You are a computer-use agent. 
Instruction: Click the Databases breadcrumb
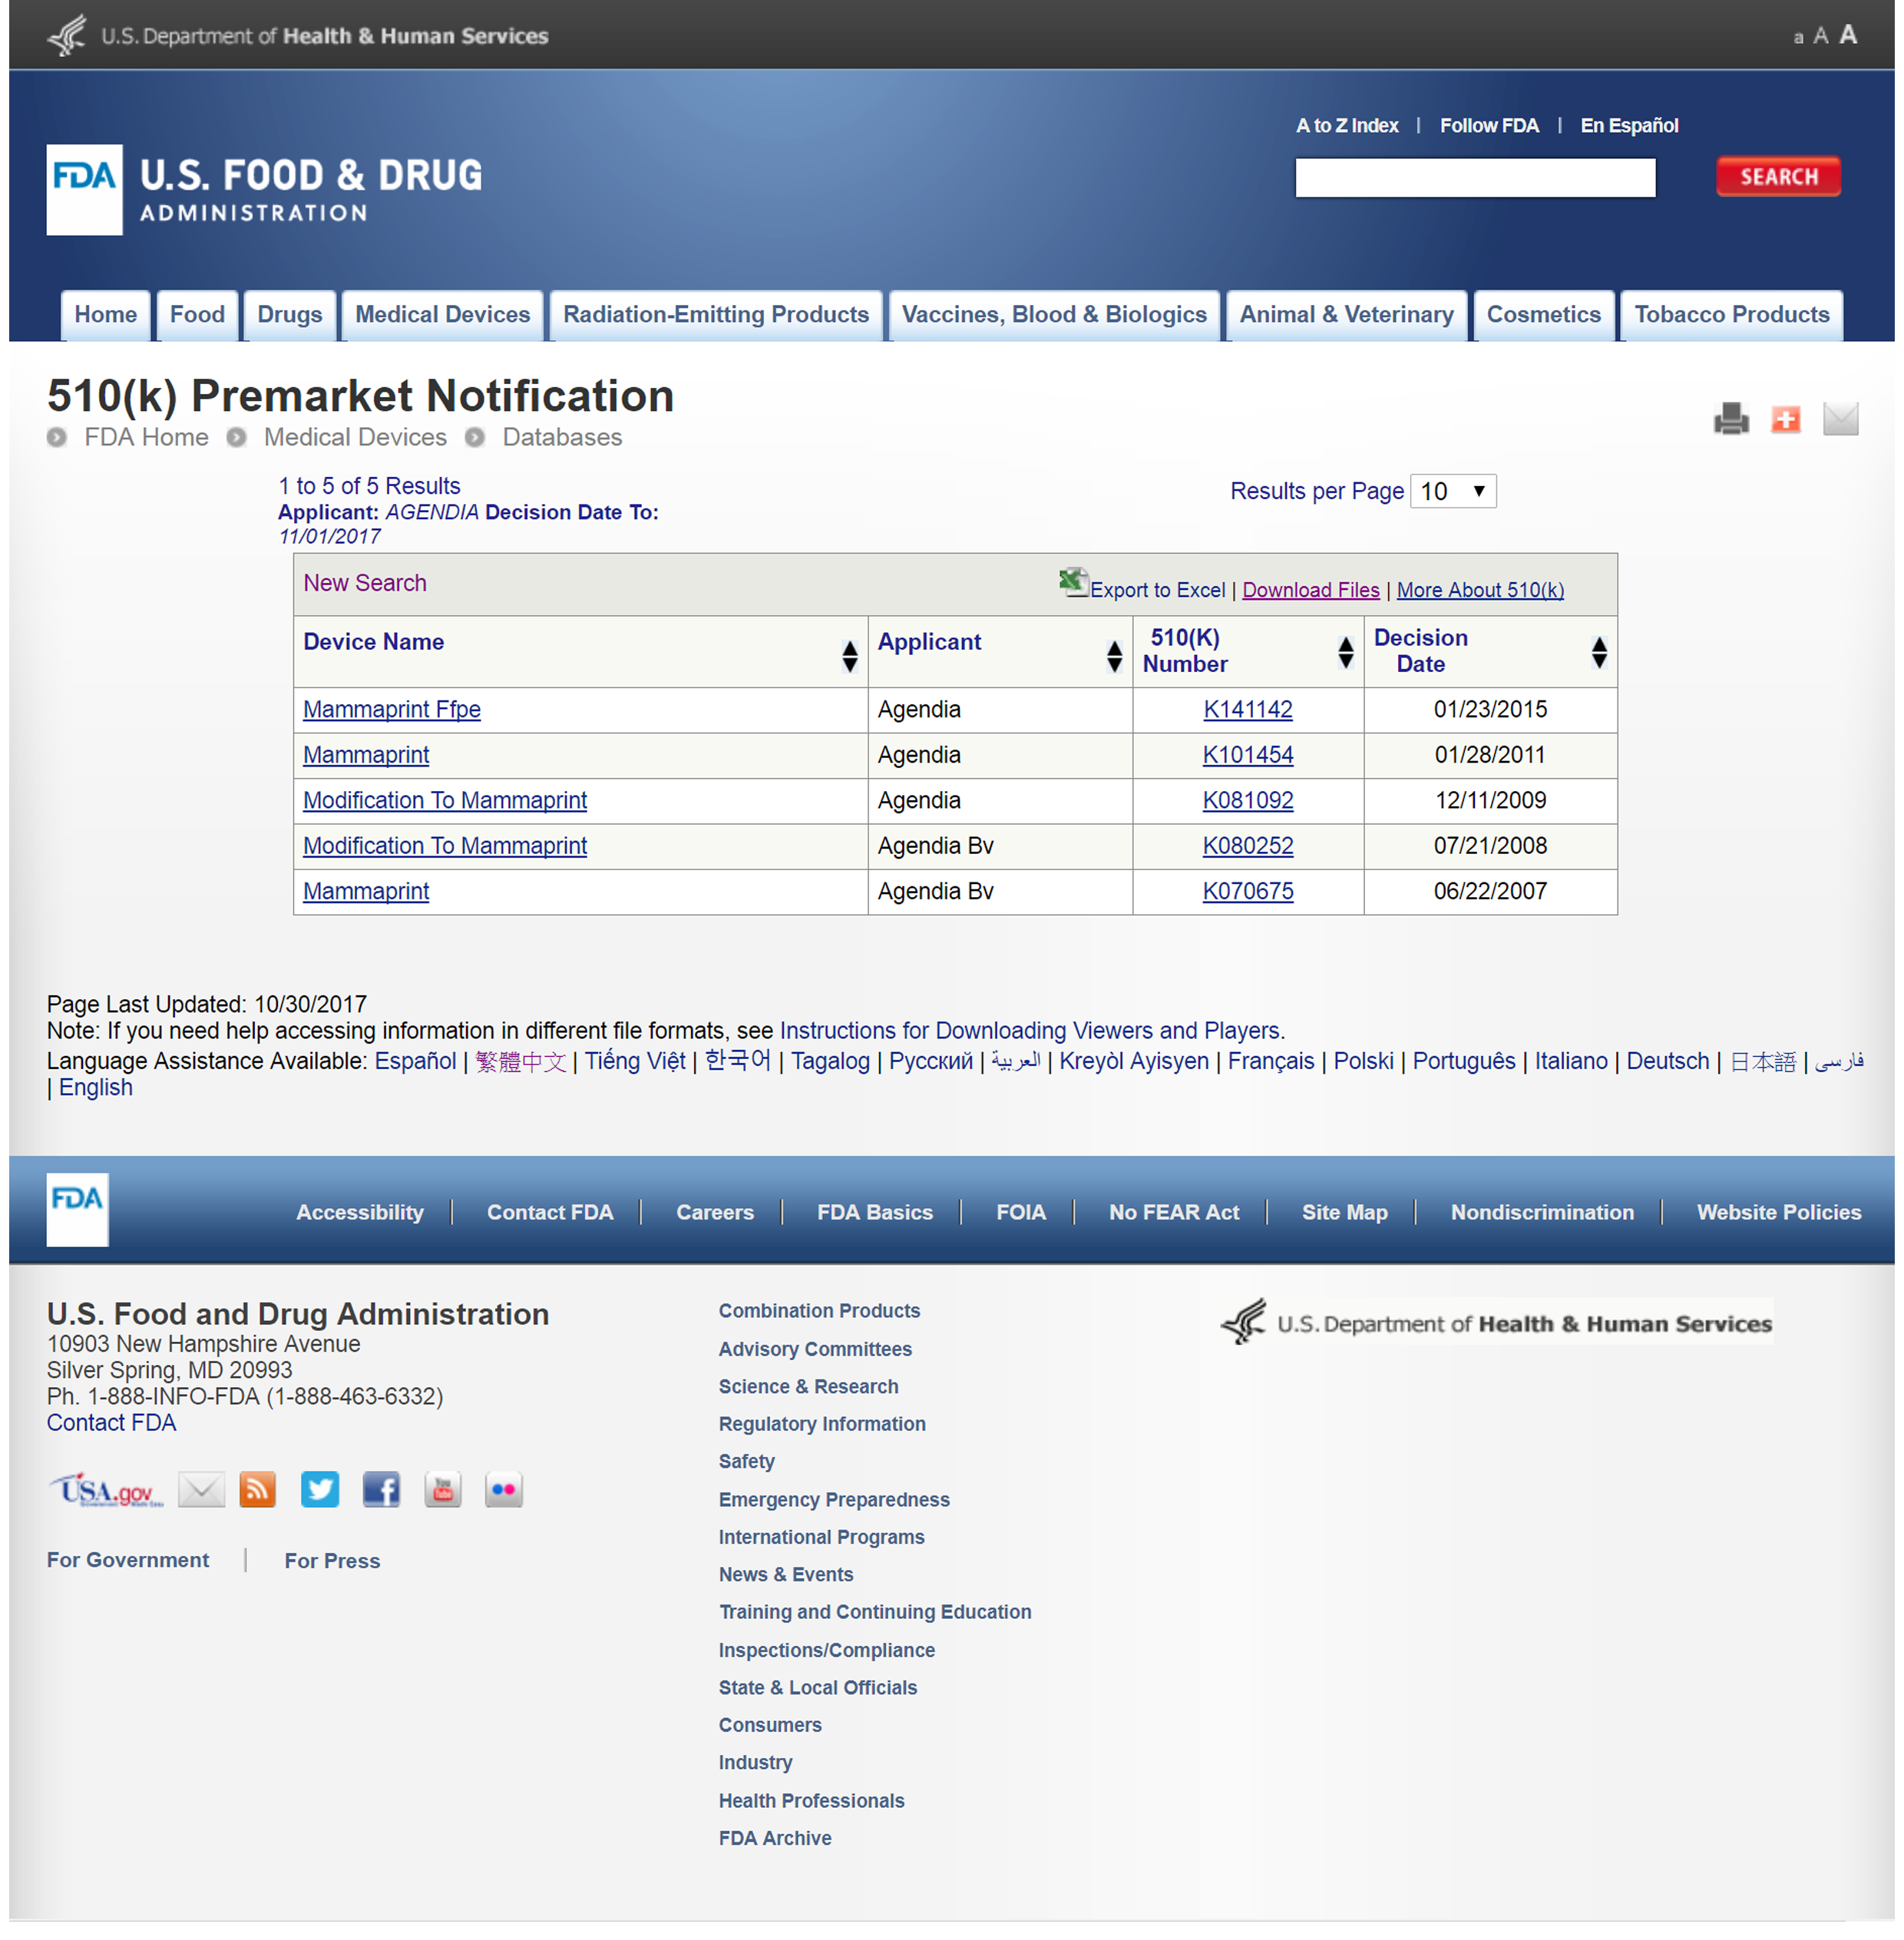pyautogui.click(x=562, y=437)
